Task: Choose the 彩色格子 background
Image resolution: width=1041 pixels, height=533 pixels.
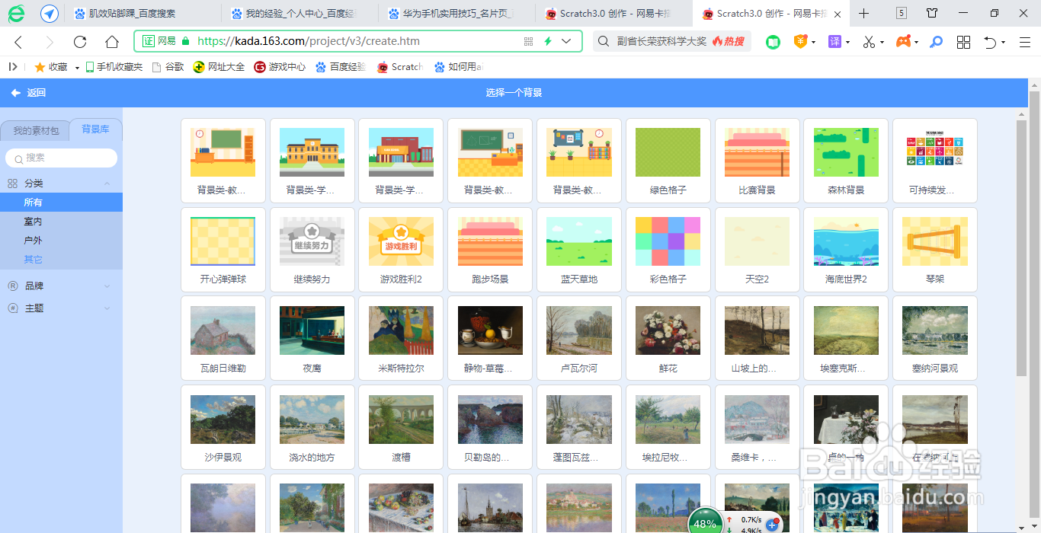Action: [x=668, y=250]
